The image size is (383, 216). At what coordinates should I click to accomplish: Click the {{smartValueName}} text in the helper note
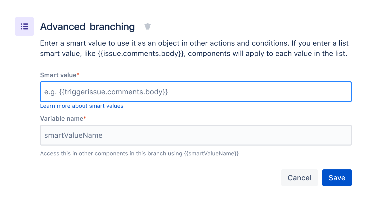[x=211, y=154]
